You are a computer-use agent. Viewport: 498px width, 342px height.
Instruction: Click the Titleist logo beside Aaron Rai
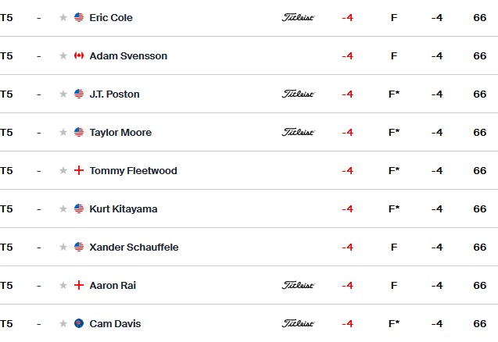pos(298,285)
